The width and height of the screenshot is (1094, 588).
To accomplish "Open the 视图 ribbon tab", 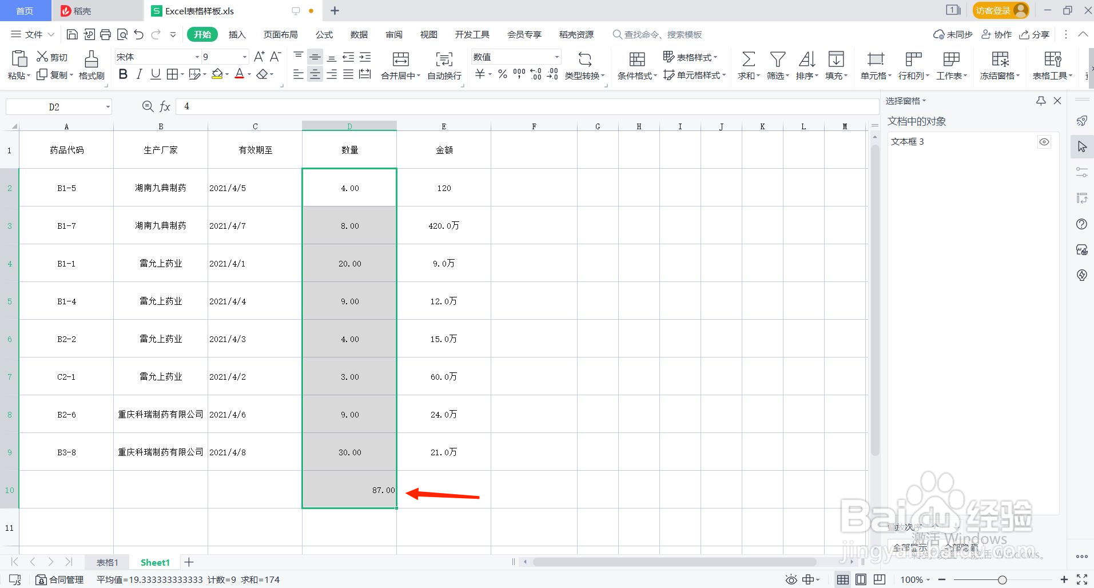I will click(428, 35).
